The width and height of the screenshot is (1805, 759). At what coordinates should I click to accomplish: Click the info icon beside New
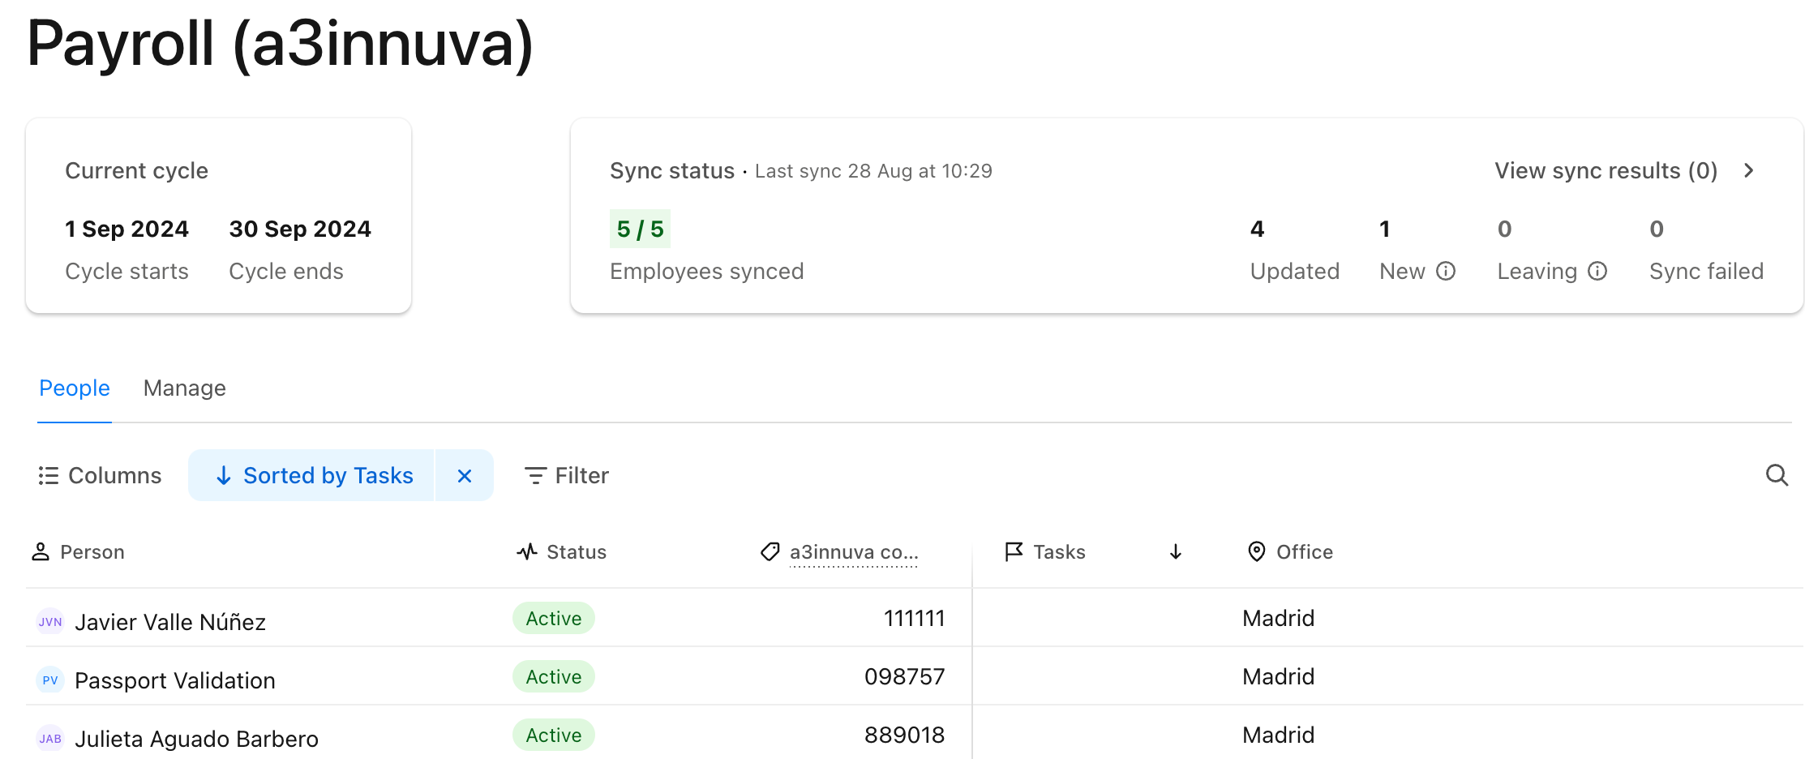(1446, 271)
